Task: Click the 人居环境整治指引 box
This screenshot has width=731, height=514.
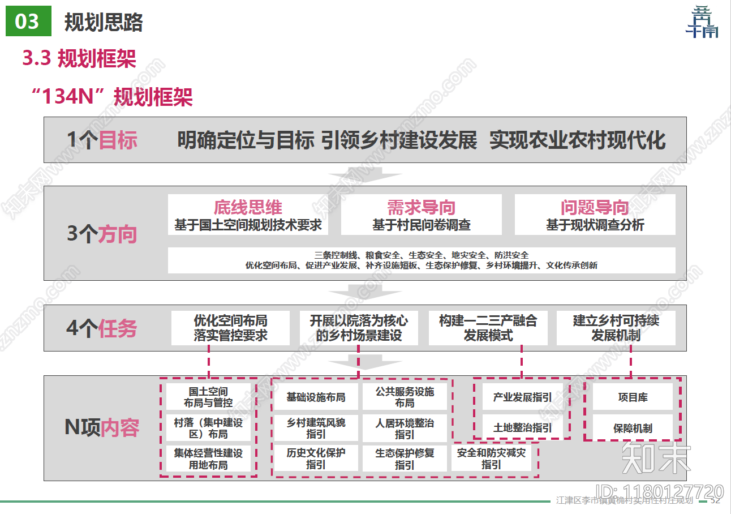Action: pos(405,428)
